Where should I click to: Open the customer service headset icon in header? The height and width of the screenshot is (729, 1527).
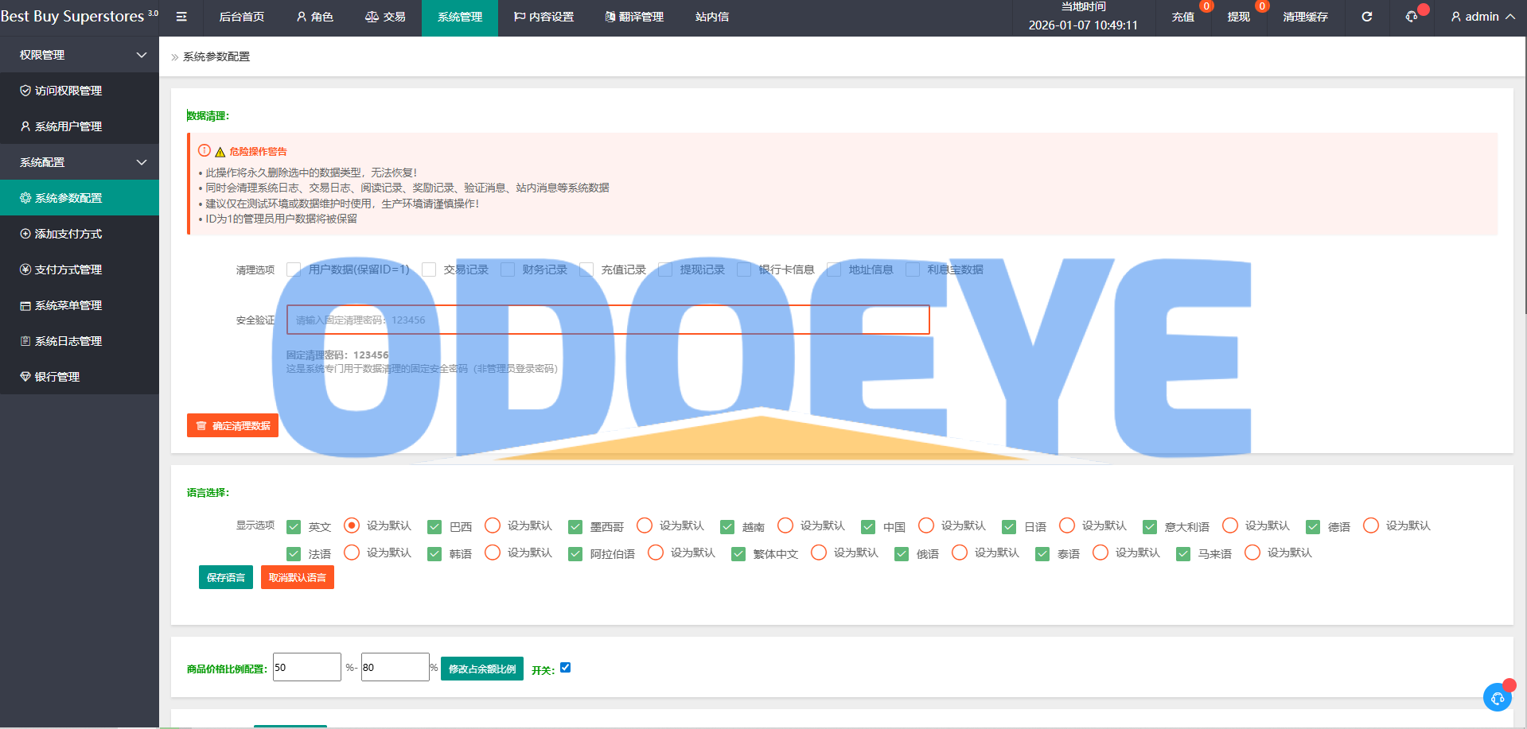[x=1412, y=17]
